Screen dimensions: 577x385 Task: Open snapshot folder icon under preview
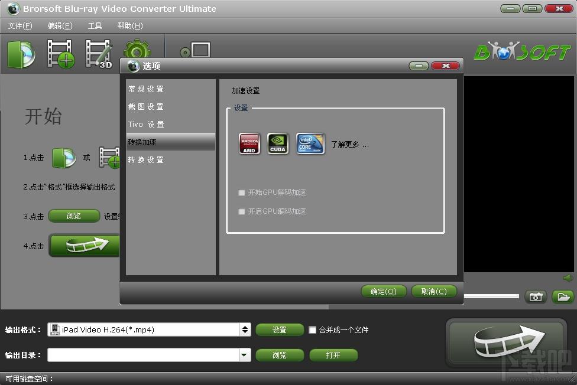(x=563, y=297)
